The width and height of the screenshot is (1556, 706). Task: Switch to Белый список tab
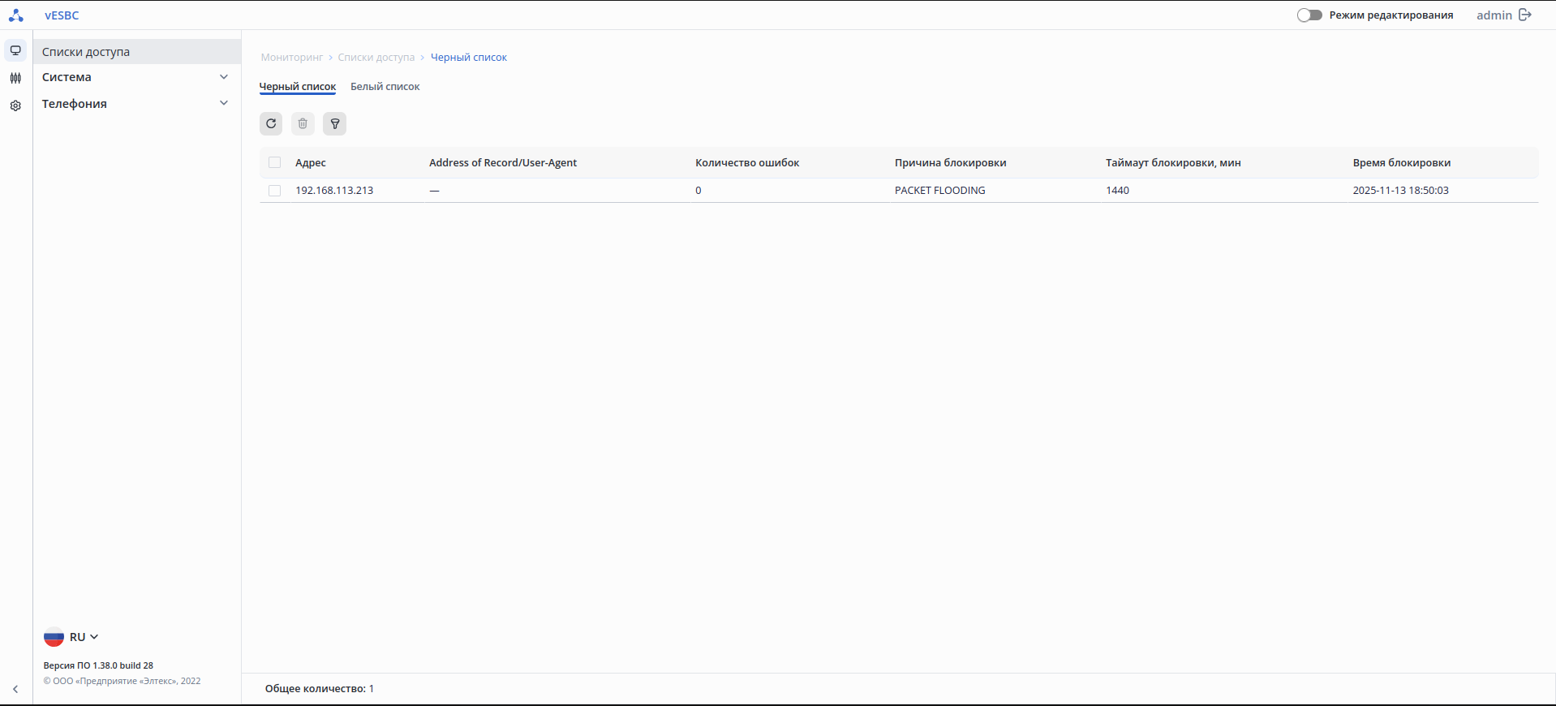point(385,86)
